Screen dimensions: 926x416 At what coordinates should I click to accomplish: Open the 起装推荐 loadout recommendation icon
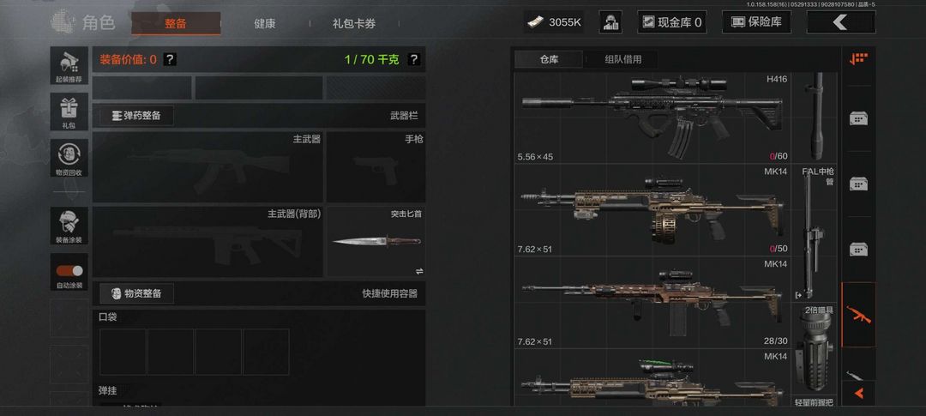pos(69,65)
